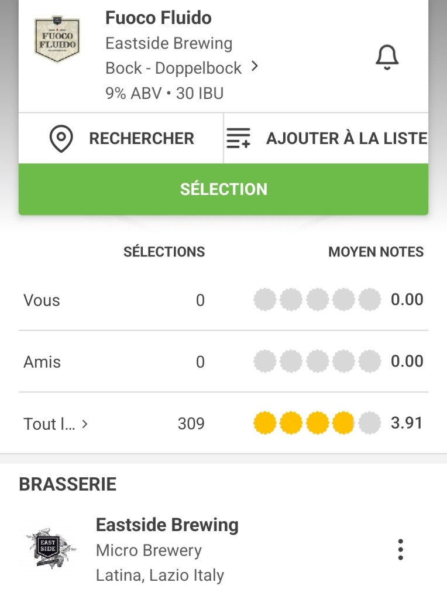Screen dimensions: 447x599
Task: Tap the RECHERCHER label
Action: coord(142,139)
